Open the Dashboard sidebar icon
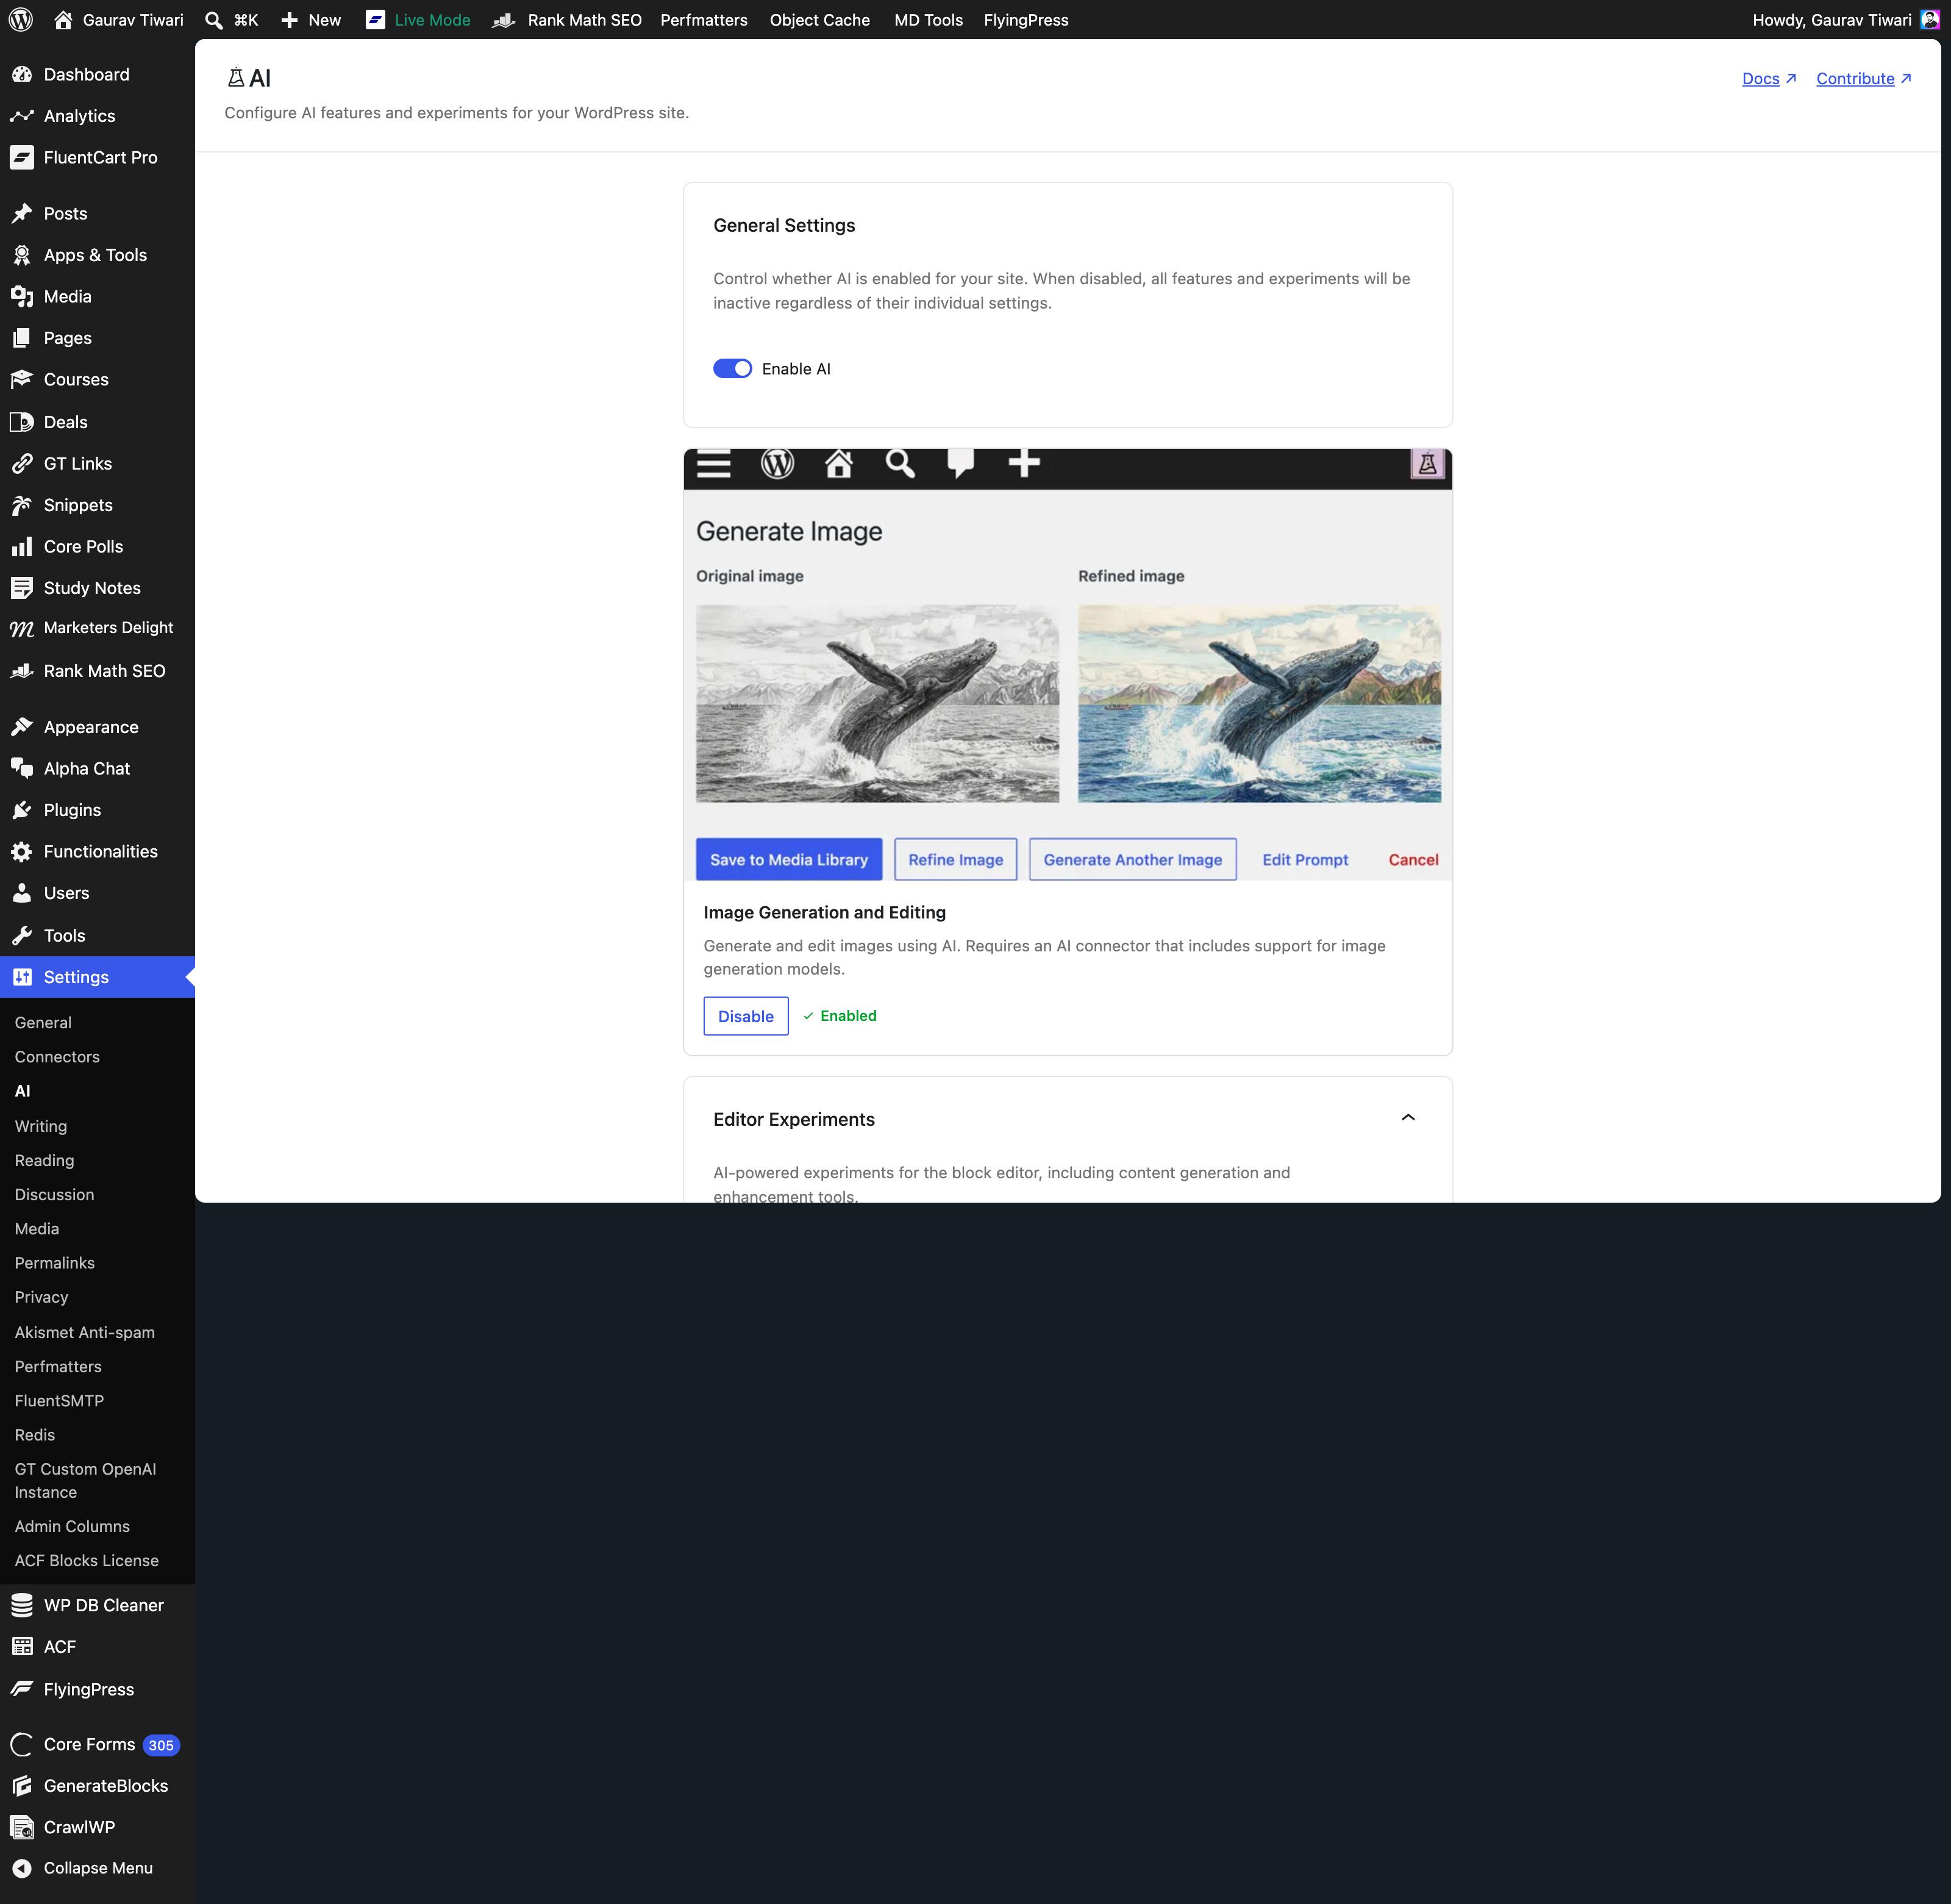The height and width of the screenshot is (1904, 1951). tap(22, 75)
